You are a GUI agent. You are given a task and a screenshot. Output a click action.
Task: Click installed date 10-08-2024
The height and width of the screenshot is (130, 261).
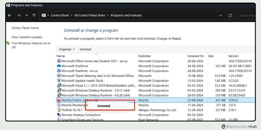pos(195,76)
